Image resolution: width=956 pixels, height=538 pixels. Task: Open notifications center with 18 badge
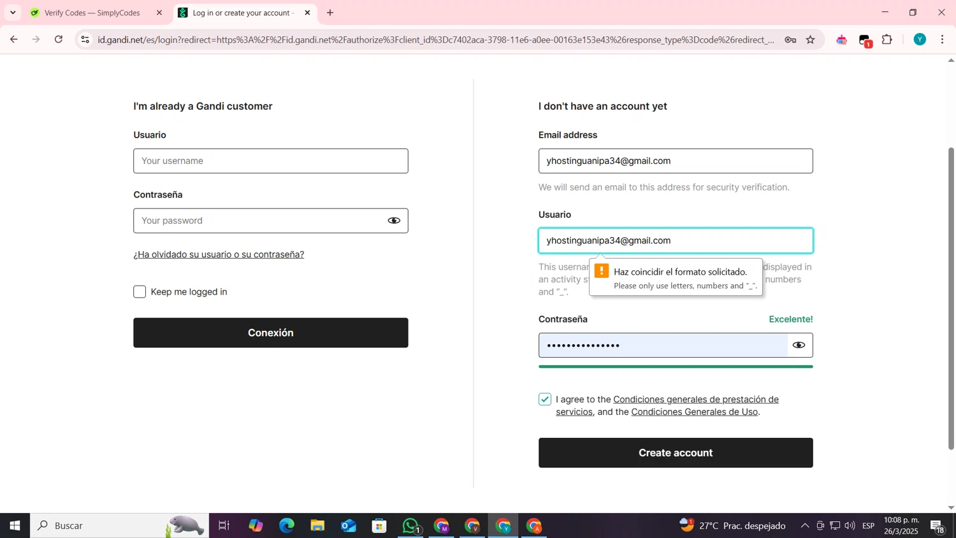(x=938, y=527)
